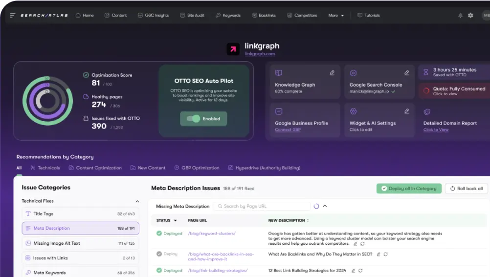Click the linkgraph pink arrow logo
This screenshot has width=490, height=277.
coord(233,49)
